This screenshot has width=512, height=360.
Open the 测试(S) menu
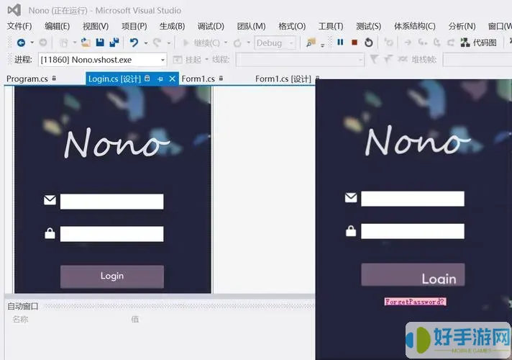368,26
